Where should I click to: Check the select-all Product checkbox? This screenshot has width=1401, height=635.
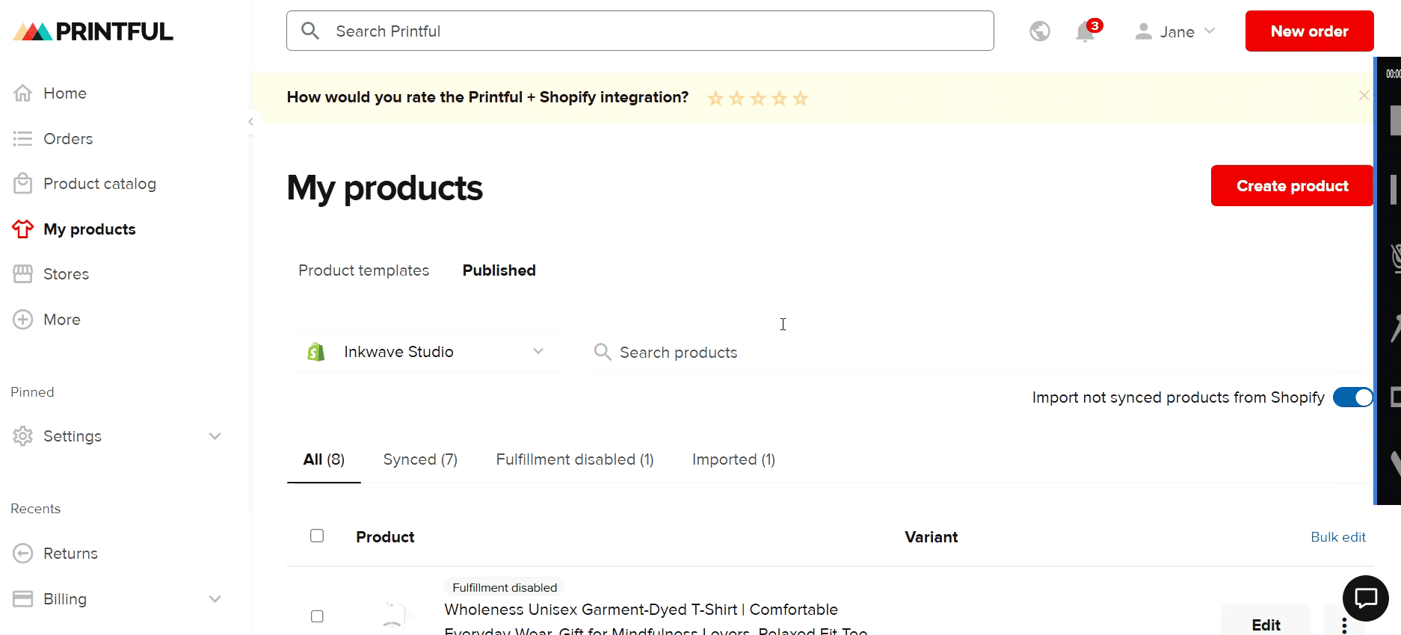[317, 536]
